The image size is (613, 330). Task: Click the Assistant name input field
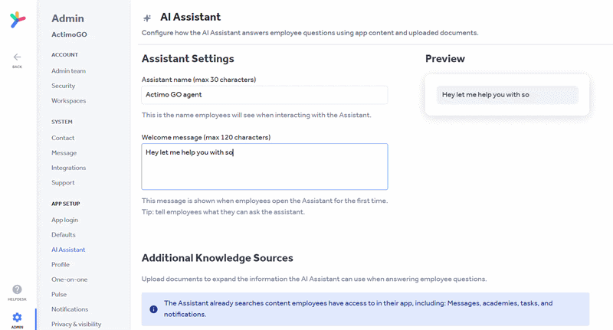[x=264, y=95]
